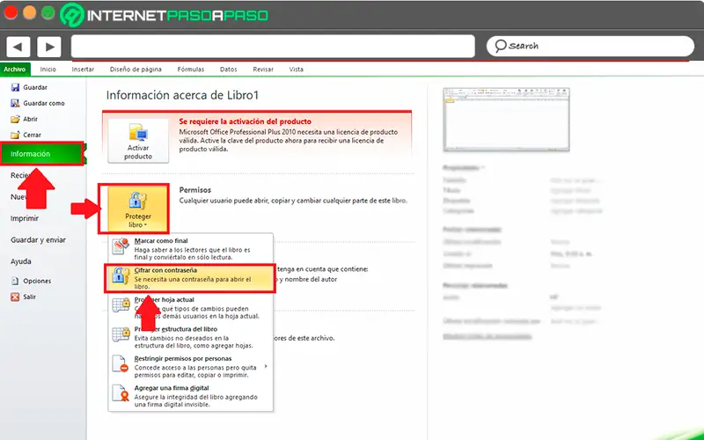Viewport: 704px width, 440px height.
Task: Click inside the Search field
Action: coord(590,46)
